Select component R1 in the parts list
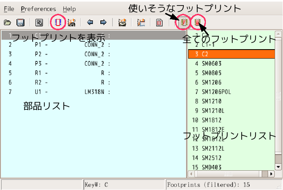 [59, 73]
